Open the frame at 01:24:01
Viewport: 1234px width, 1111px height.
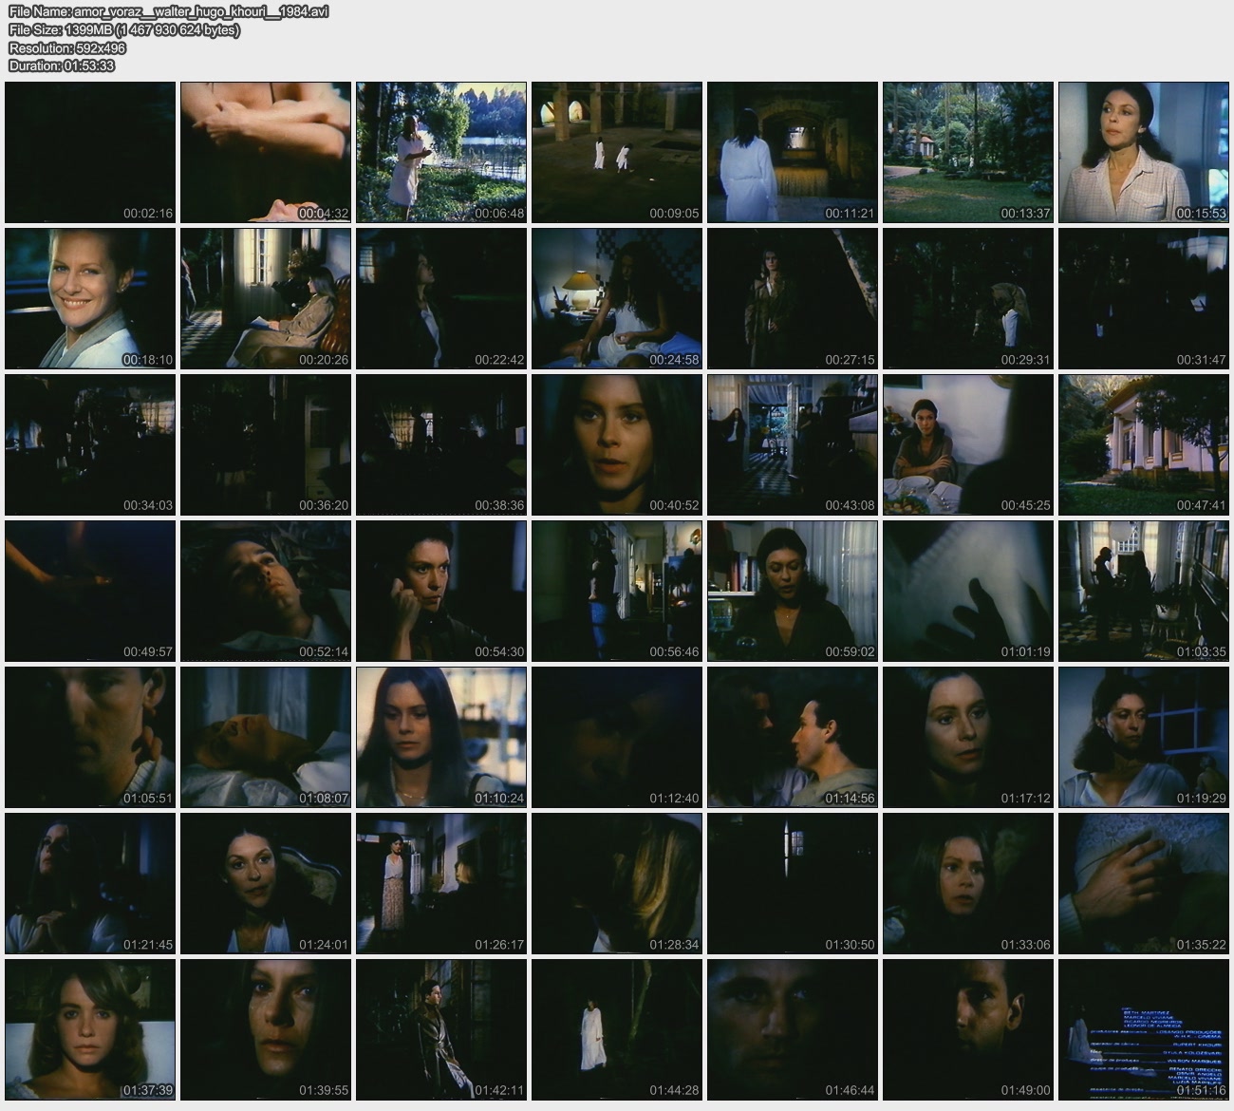coord(265,883)
